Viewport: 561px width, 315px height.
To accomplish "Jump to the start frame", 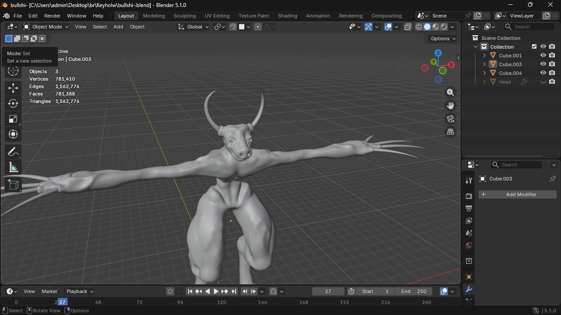I will [190, 291].
